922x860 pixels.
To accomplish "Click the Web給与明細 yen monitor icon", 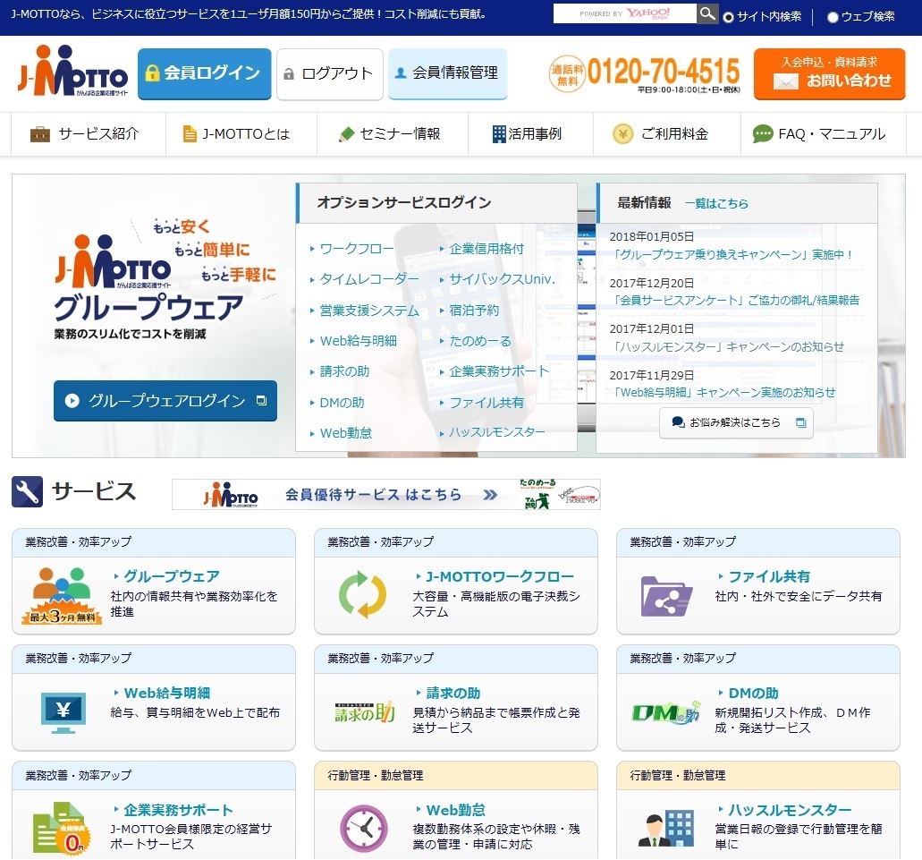I will coord(63,711).
